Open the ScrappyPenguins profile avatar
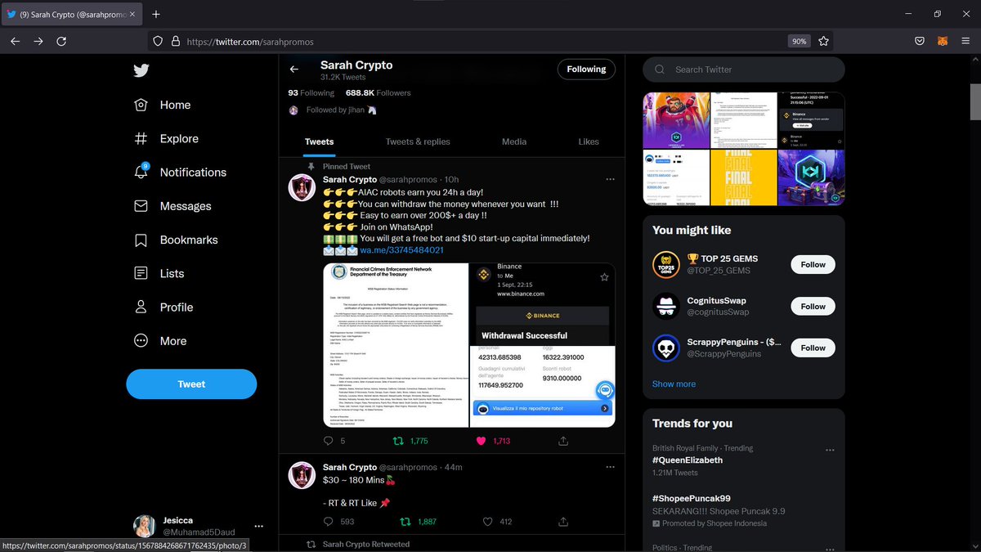981x552 pixels. click(x=666, y=348)
